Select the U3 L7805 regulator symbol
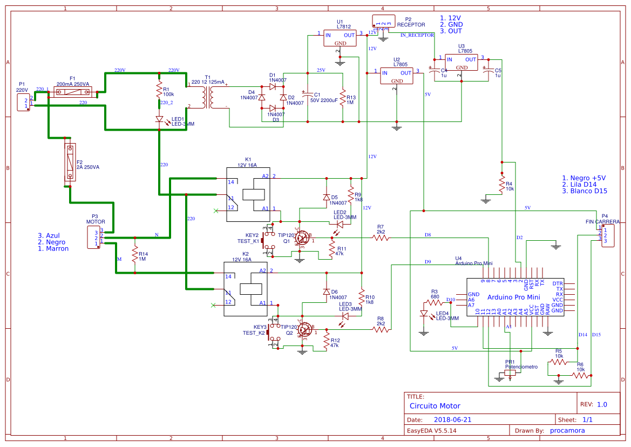This screenshot has width=631, height=447. pyautogui.click(x=462, y=63)
